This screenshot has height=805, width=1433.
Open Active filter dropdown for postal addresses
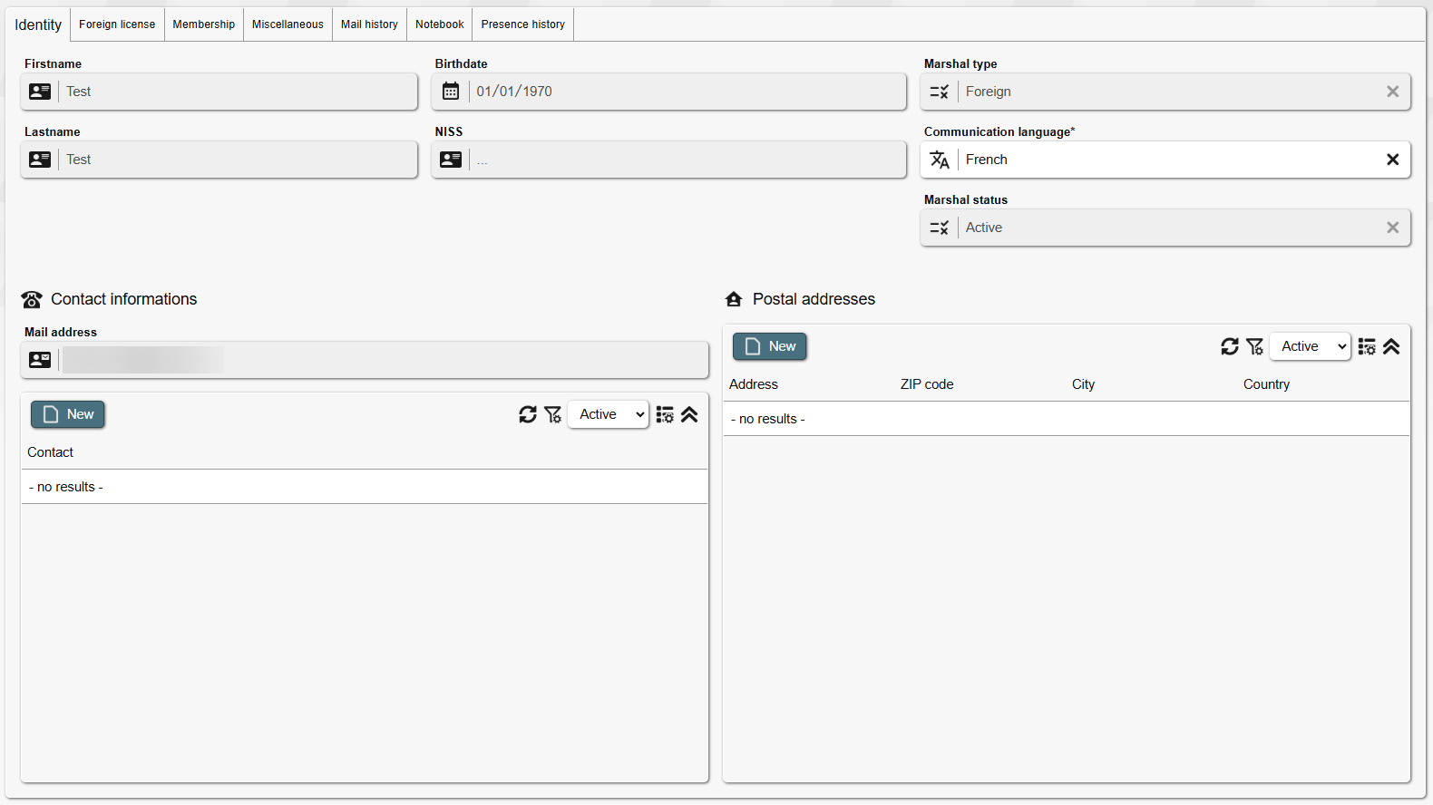coord(1311,346)
